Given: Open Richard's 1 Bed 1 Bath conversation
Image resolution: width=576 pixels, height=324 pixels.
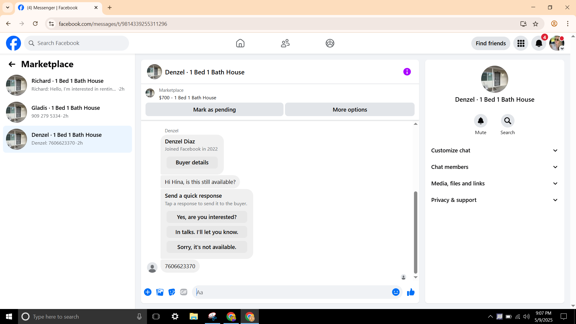Looking at the screenshot, I should click(67, 85).
